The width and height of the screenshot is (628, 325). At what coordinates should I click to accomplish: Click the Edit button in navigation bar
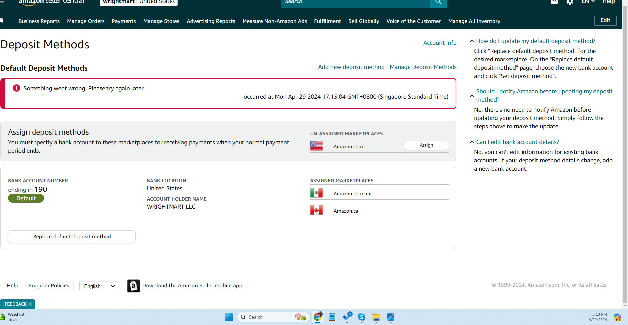point(605,20)
